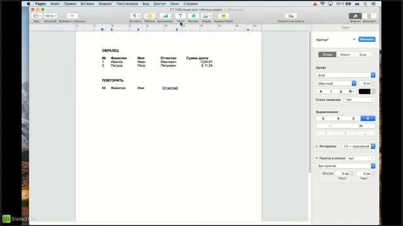Toggle the Документ inspector sidebar
This screenshot has width=403, height=226.
(x=369, y=16)
